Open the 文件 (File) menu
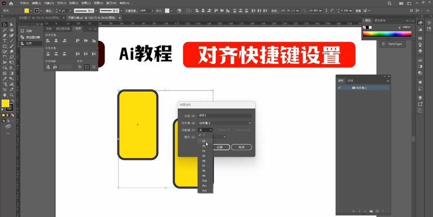 pyautogui.click(x=24, y=3)
